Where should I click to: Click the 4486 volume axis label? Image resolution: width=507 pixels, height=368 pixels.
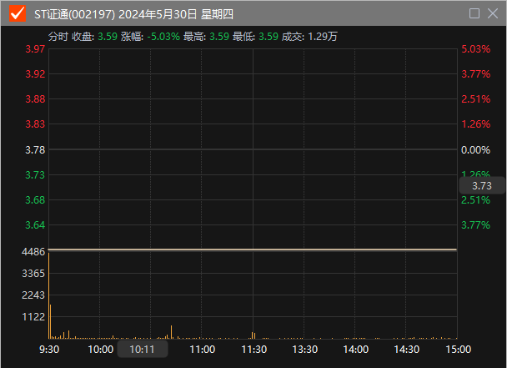pyautogui.click(x=33, y=252)
